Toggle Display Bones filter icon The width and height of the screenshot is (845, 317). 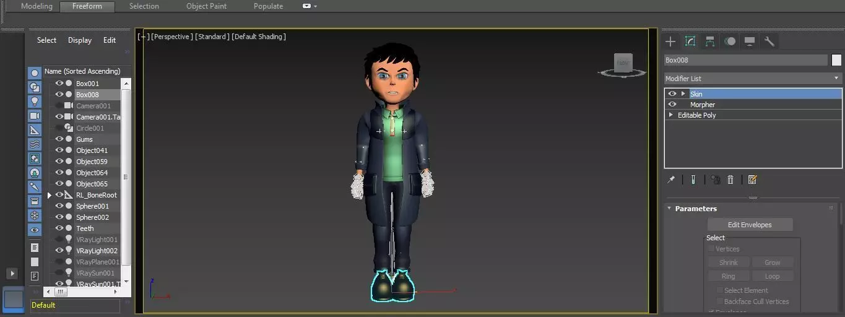point(35,187)
